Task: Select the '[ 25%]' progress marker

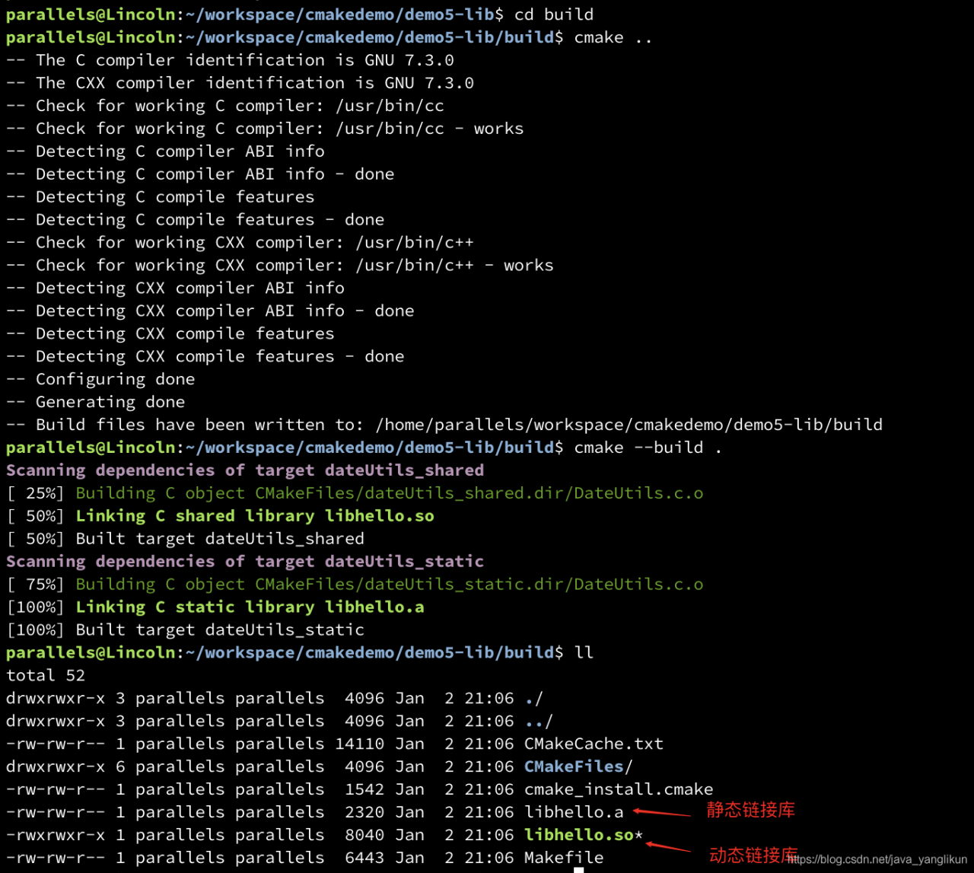Action: click(35, 493)
